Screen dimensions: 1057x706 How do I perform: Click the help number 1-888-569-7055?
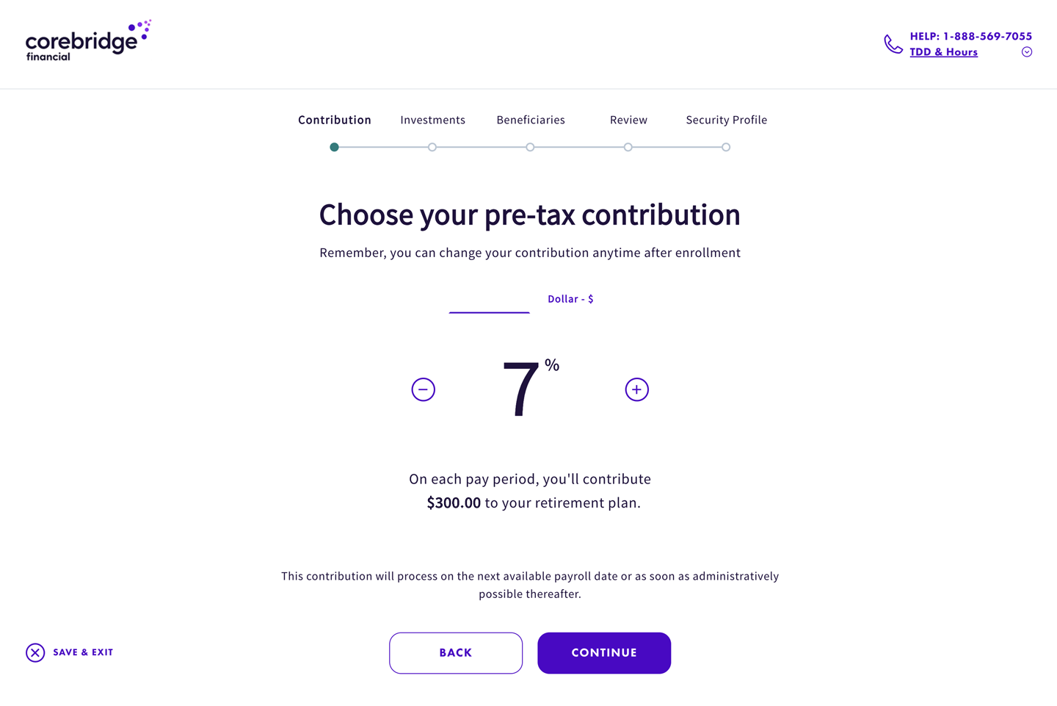987,36
